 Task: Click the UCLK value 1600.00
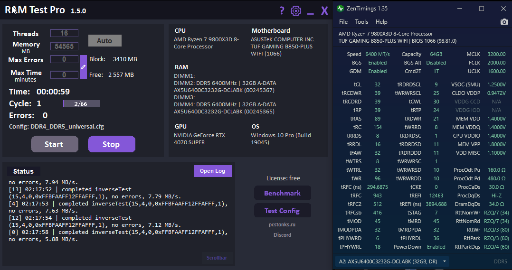click(x=496, y=71)
